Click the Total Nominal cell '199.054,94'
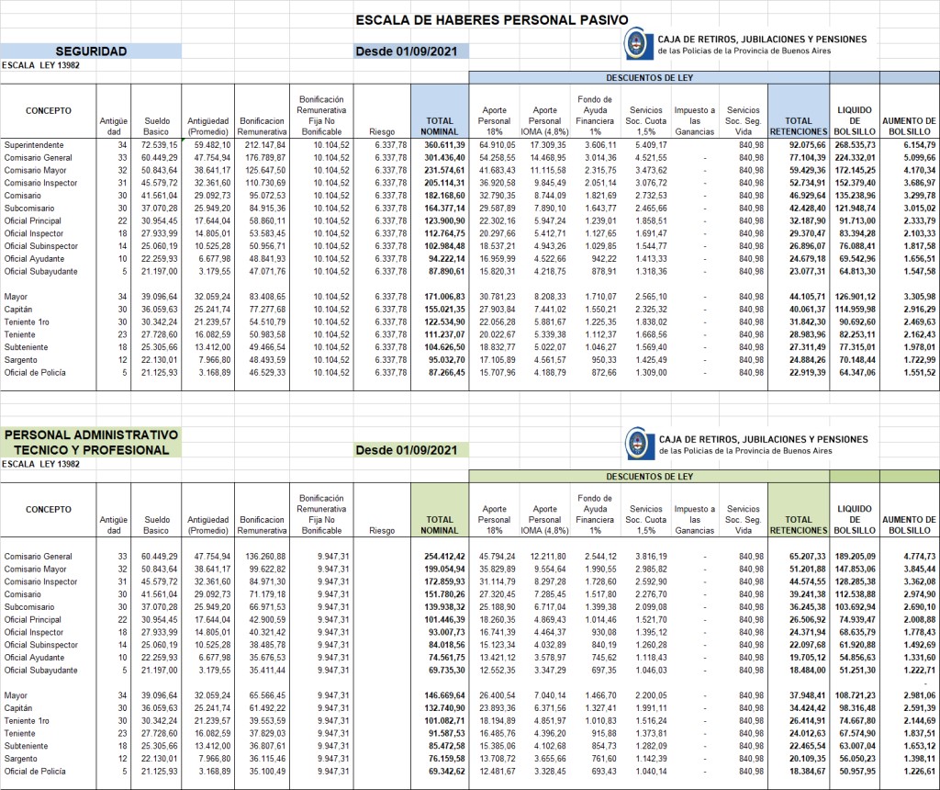 tap(444, 570)
